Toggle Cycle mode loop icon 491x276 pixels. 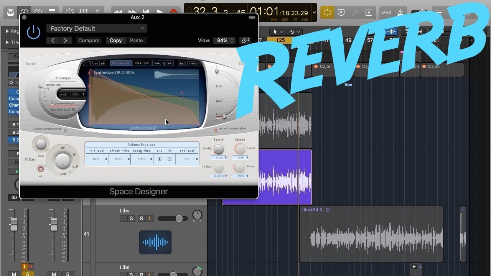[x=327, y=13]
